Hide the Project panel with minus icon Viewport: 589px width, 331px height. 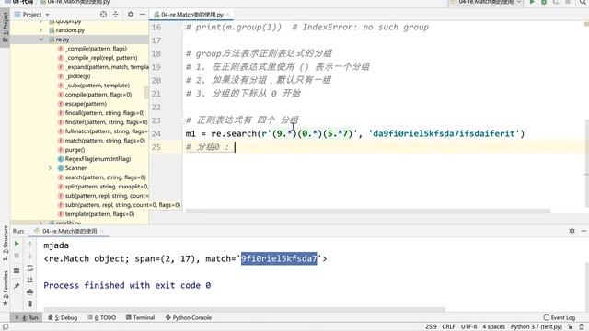click(143, 15)
